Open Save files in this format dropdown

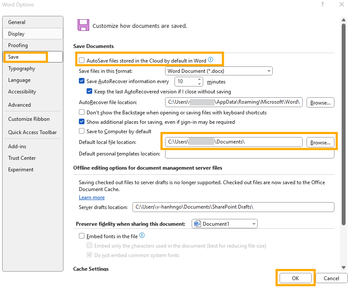[219, 71]
